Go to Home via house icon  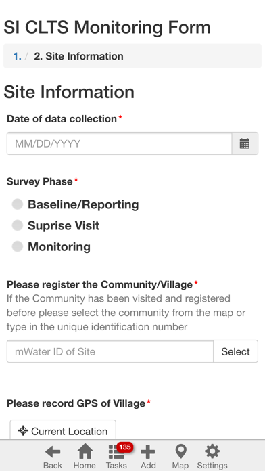tap(85, 451)
